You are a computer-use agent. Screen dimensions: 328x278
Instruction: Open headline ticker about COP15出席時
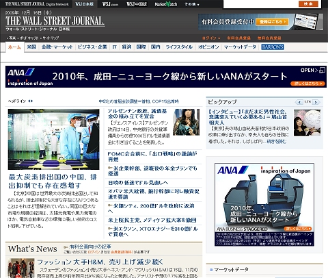pos(139,101)
